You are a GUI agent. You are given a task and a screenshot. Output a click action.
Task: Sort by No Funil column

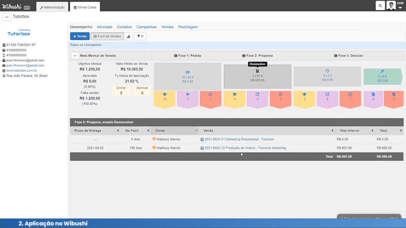coord(136,131)
